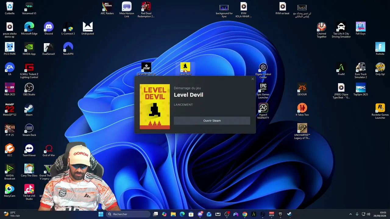
Task: Select the EA app desktop icon
Action: (x=10, y=69)
